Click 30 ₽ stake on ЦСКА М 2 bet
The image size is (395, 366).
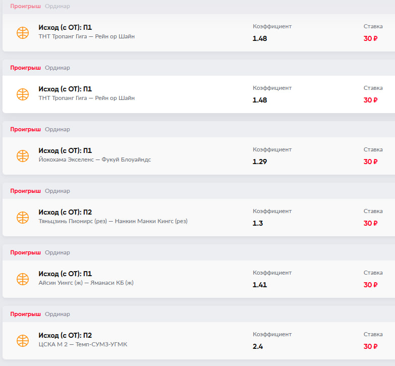pyautogui.click(x=370, y=346)
